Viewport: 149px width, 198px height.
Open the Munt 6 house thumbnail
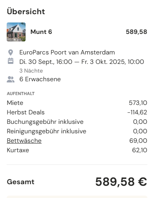pyautogui.click(x=16, y=32)
